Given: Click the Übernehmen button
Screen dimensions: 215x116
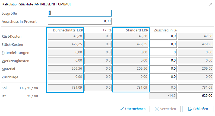Looking at the screenshot, I should (132, 109).
